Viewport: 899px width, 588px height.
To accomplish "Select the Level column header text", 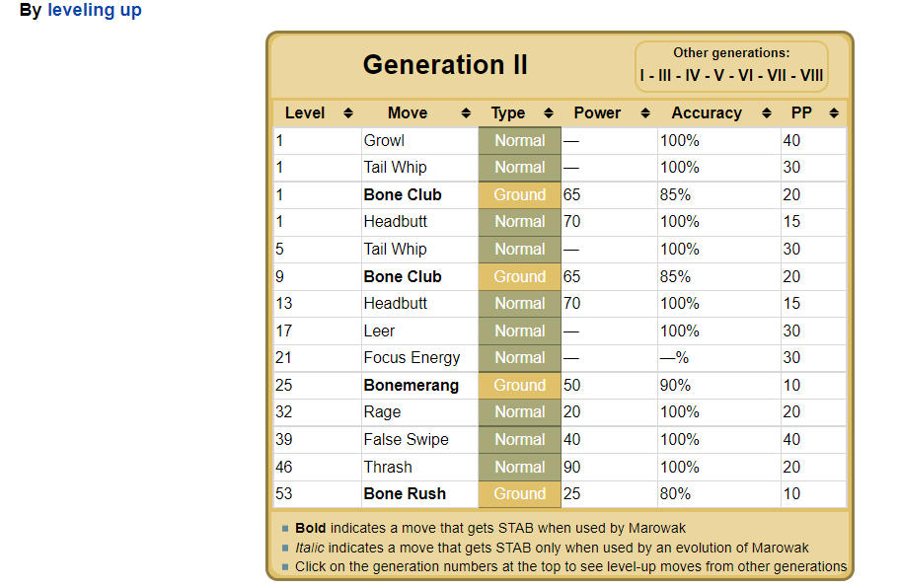I will click(x=305, y=112).
